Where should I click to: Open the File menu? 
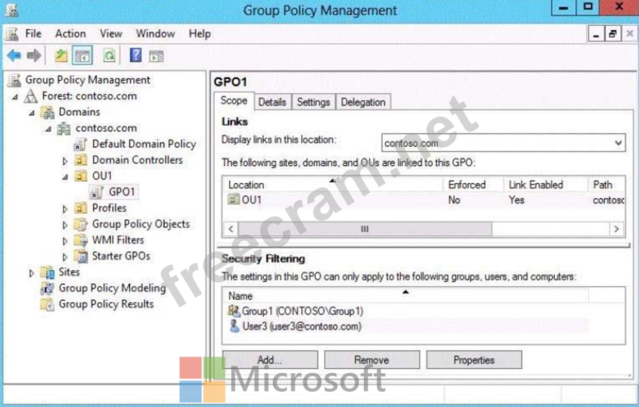click(33, 33)
